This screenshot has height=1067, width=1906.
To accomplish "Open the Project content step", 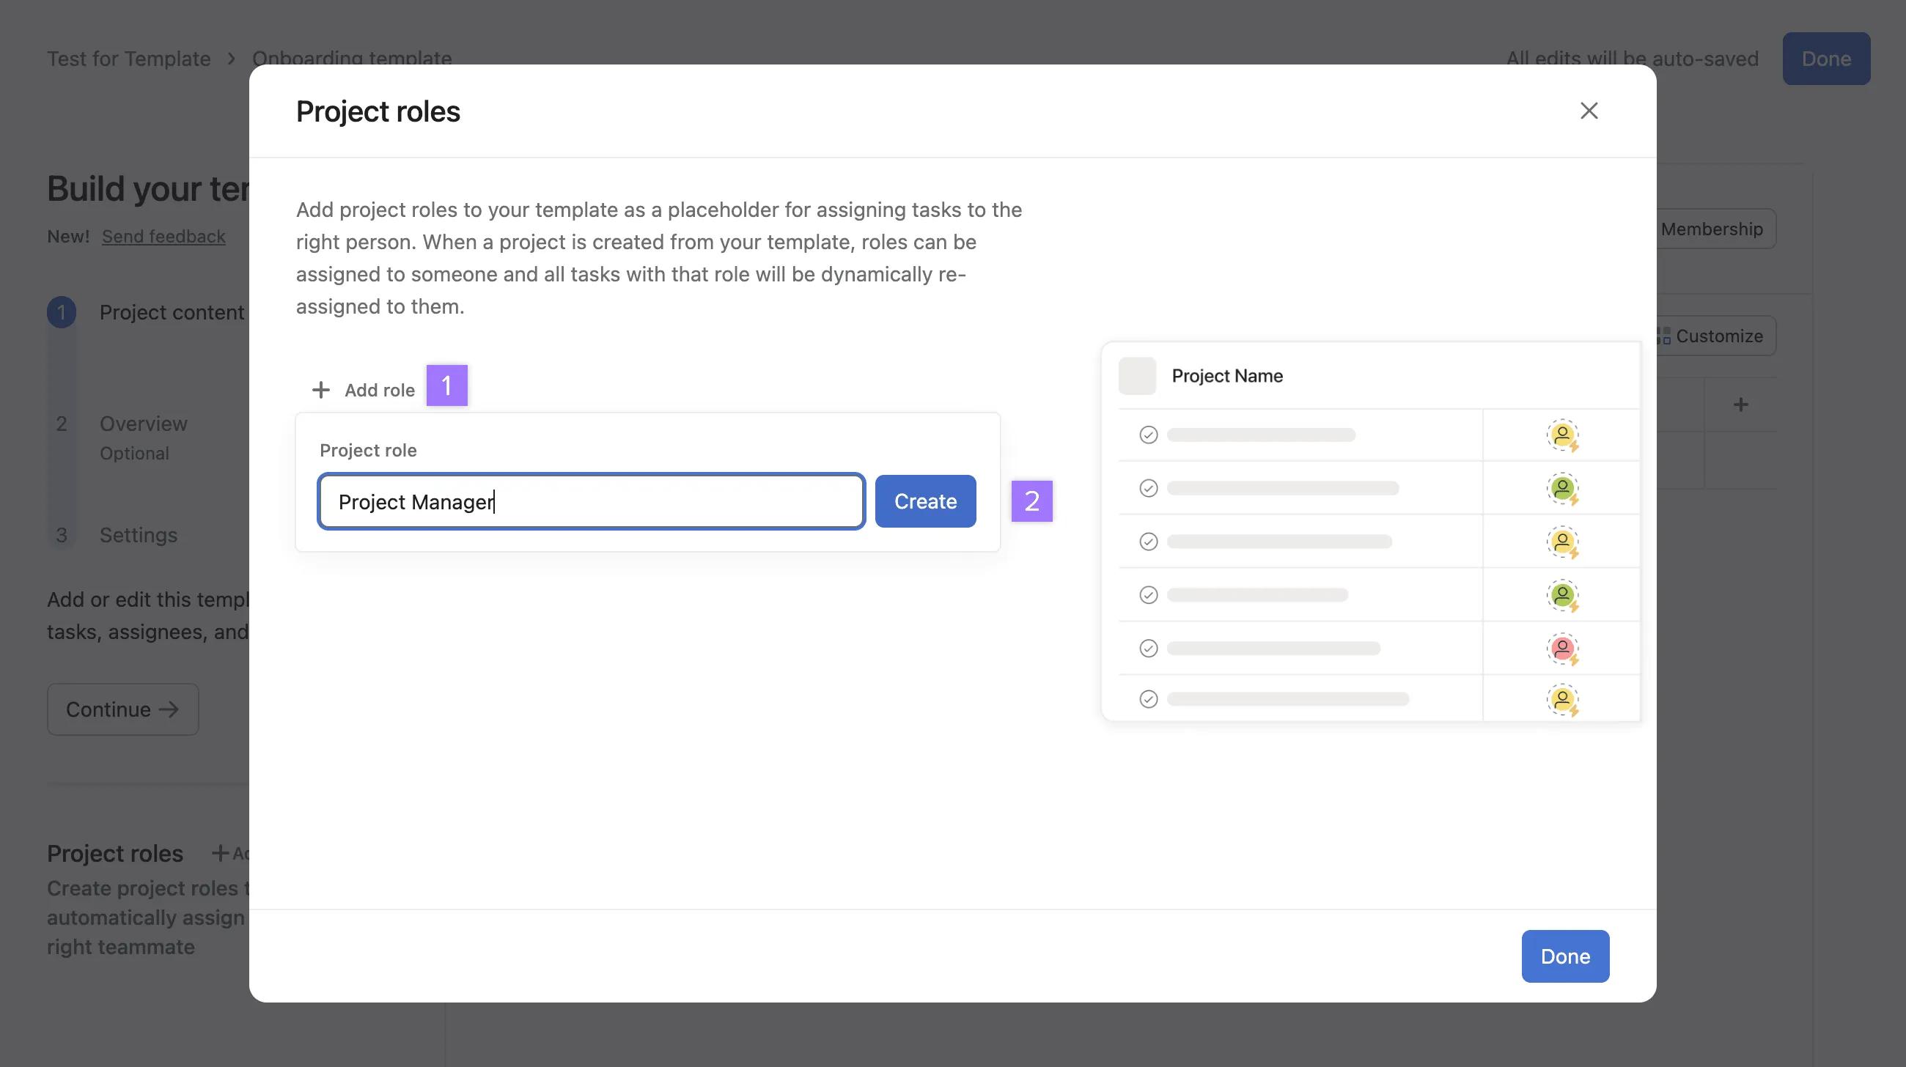I will (x=172, y=311).
